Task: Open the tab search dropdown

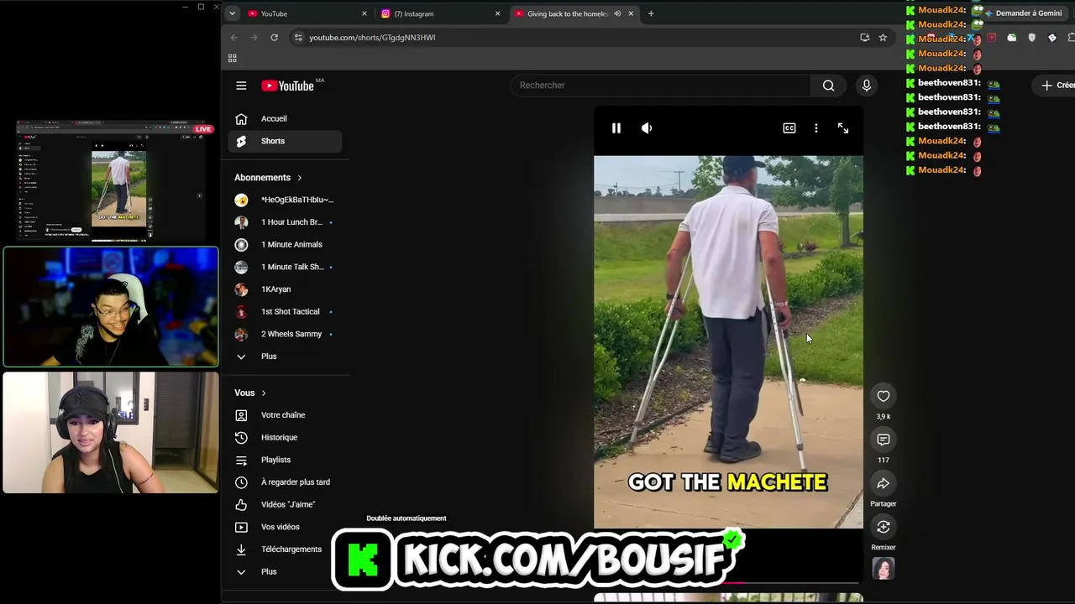Action: coord(232,13)
